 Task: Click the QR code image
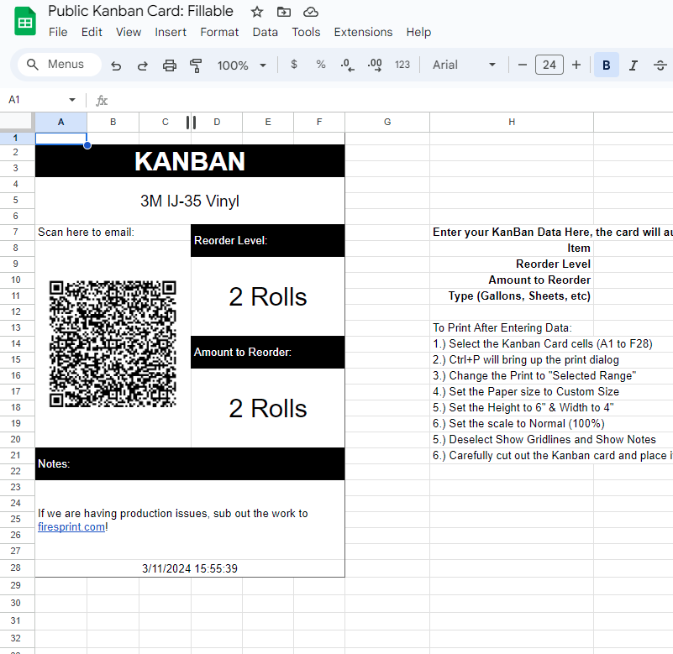pos(113,343)
